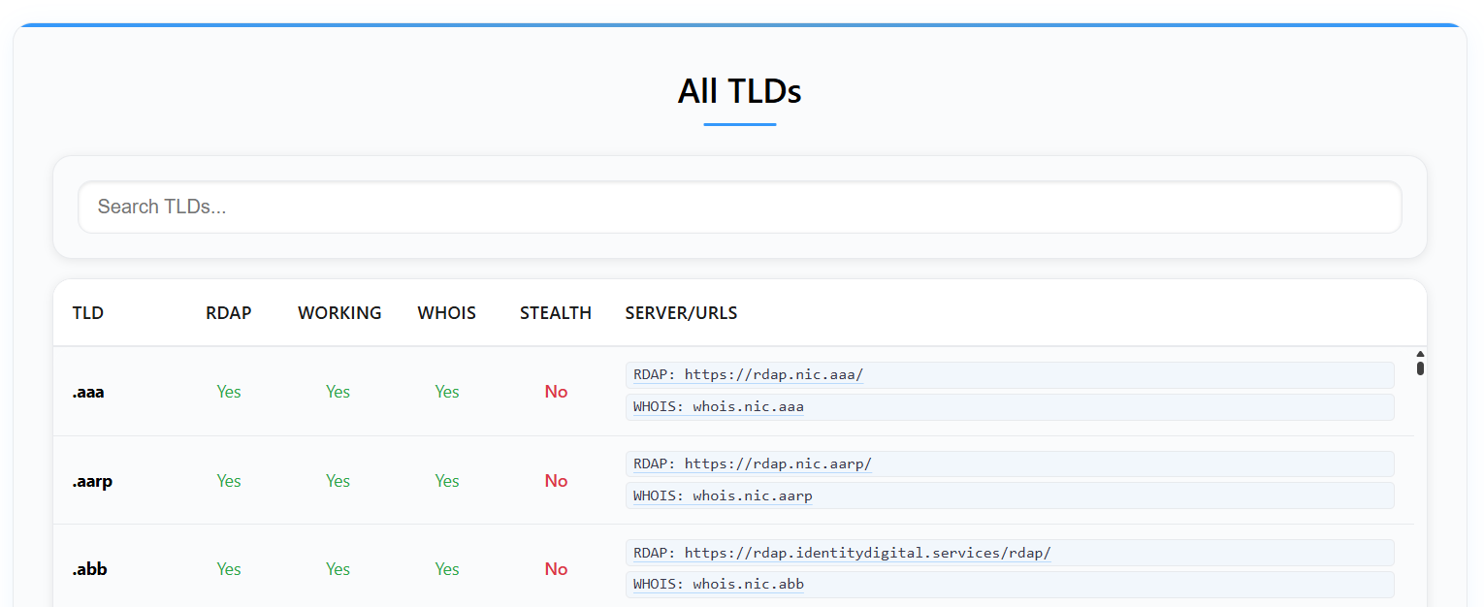Click the whois.nic.aaa WHOIS server entry
1484x607 pixels.
[x=748, y=407]
